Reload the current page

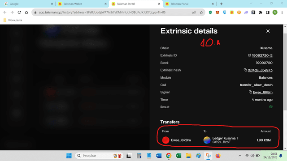point(19,13)
